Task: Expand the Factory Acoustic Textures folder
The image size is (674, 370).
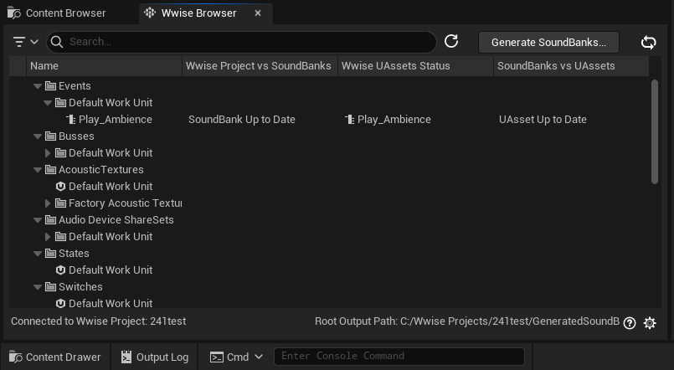Action: (x=48, y=203)
